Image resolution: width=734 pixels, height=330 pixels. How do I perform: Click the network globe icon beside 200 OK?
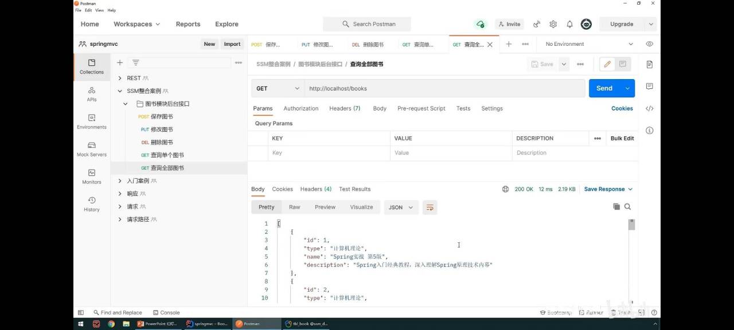click(x=505, y=189)
